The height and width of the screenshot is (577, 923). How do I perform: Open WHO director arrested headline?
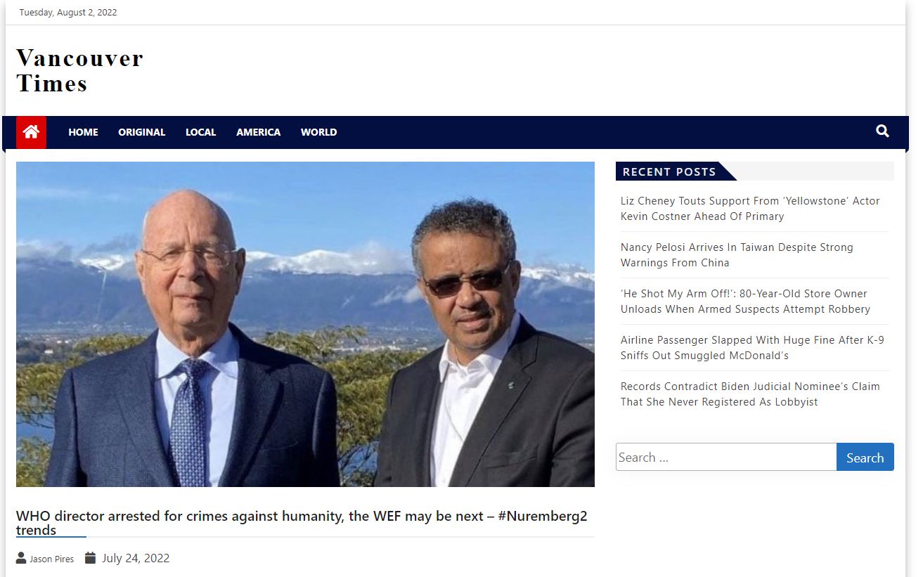point(302,523)
